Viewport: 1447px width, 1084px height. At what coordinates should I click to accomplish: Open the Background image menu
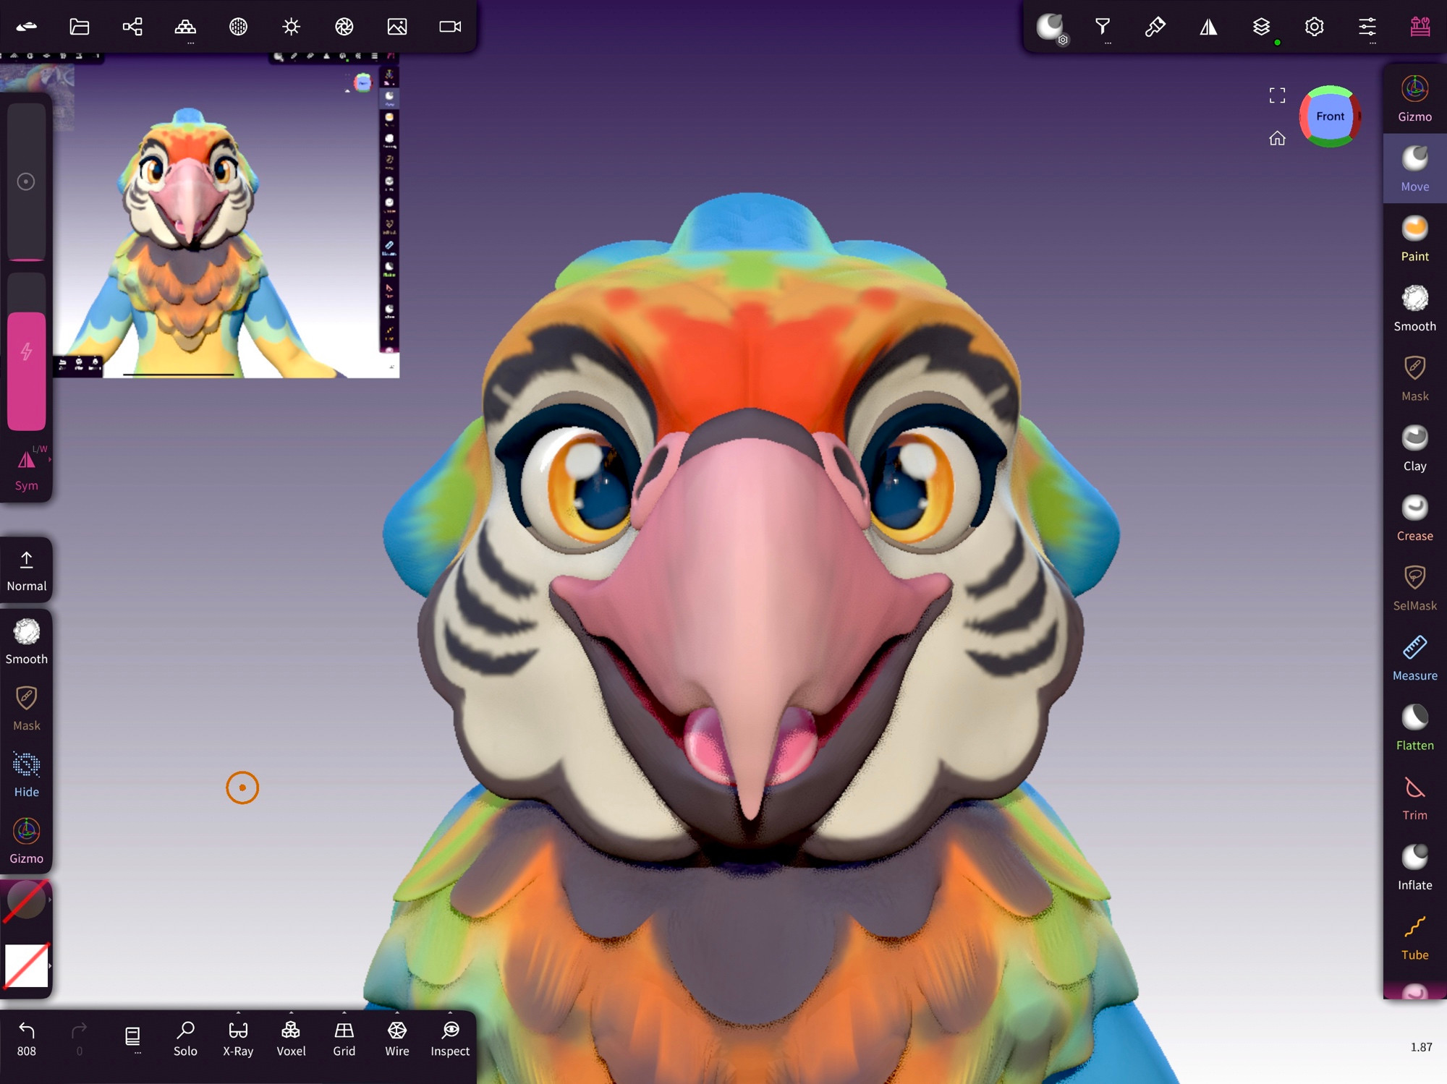[x=397, y=27]
